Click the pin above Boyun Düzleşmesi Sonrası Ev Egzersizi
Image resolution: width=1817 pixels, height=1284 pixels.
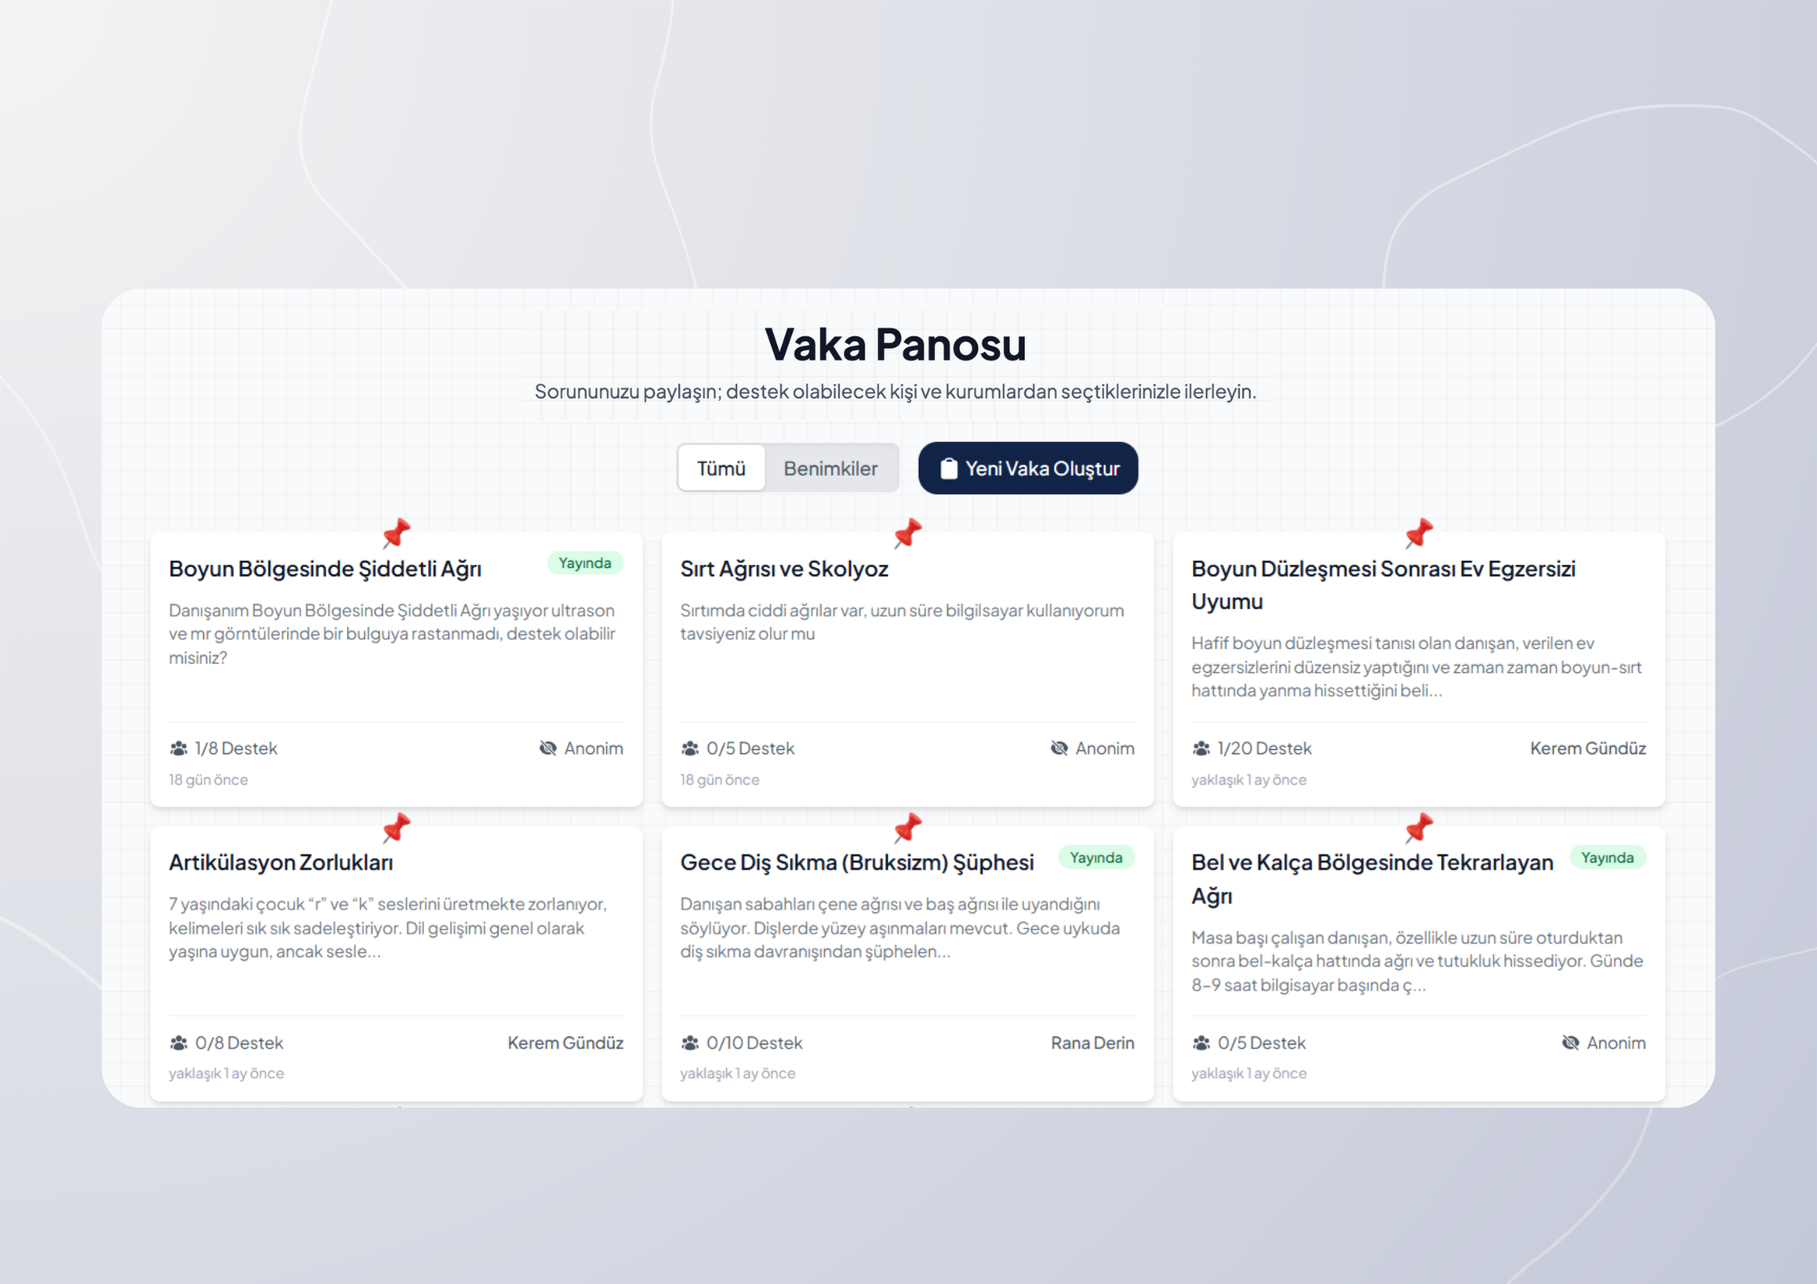point(1419,533)
